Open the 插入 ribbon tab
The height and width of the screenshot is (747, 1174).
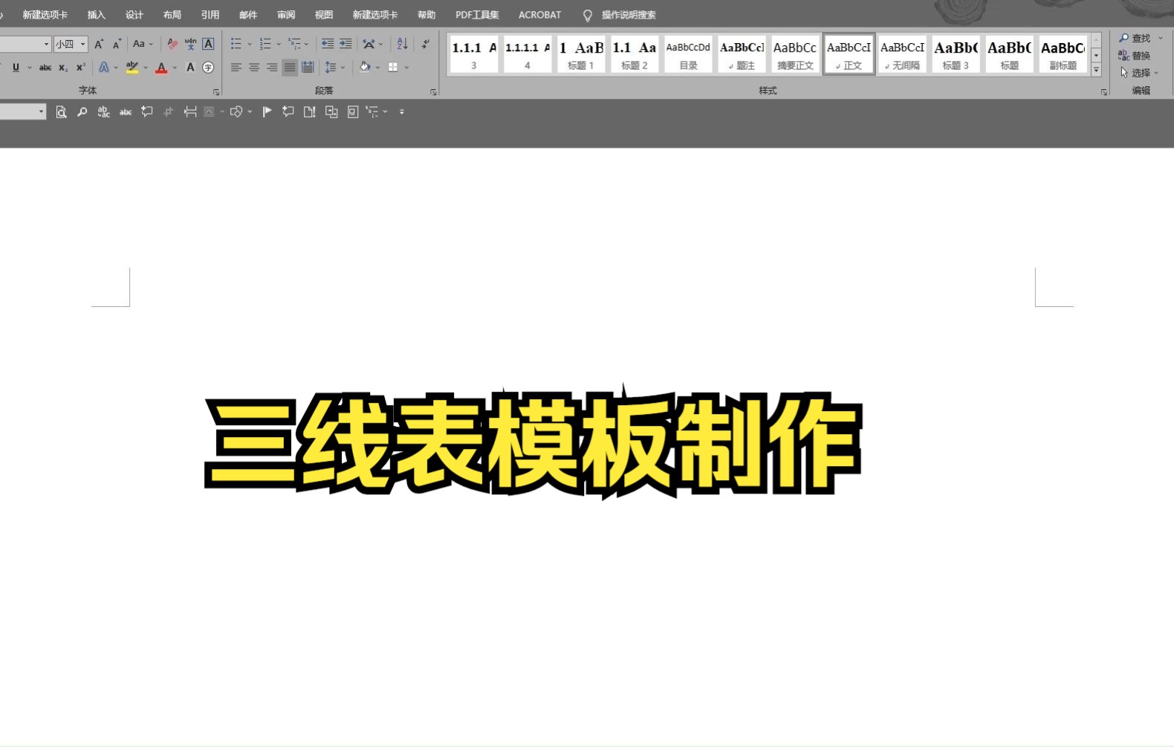point(97,15)
